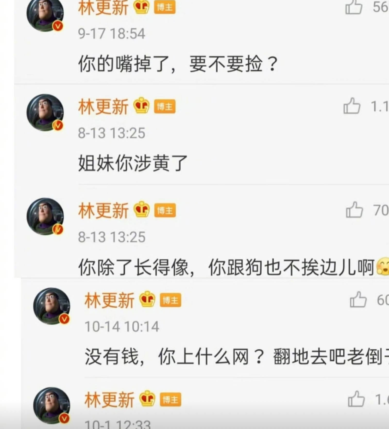Open comment text "你的嘴掉了,要不要捡?"
Image resolution: width=389 pixels, height=429 pixels.
coord(178,64)
